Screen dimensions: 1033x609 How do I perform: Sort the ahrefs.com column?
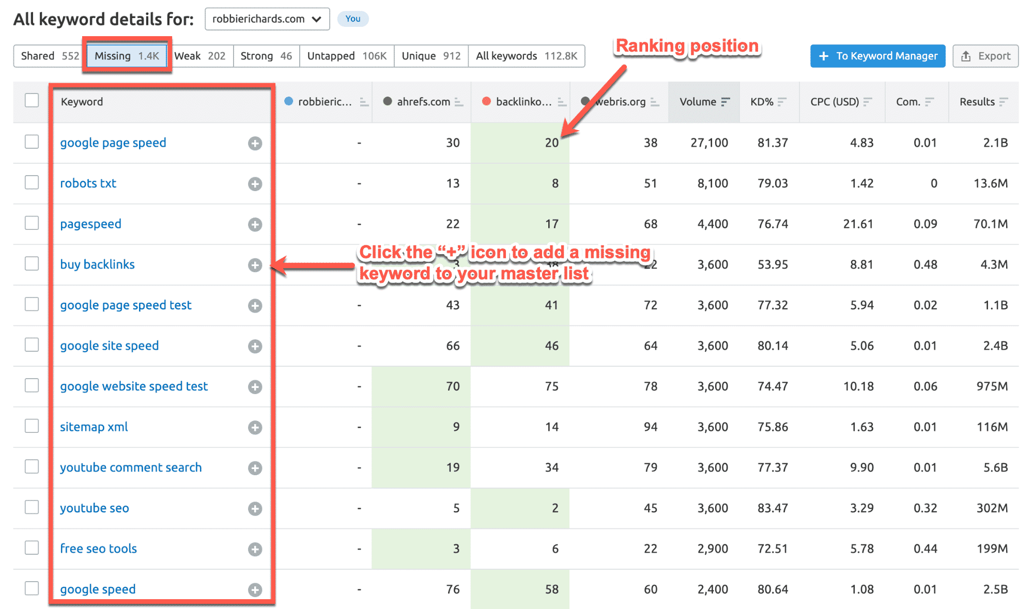(459, 102)
